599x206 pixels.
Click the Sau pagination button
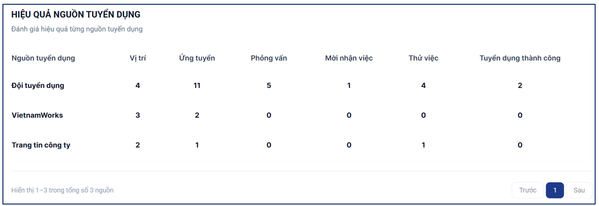point(579,190)
